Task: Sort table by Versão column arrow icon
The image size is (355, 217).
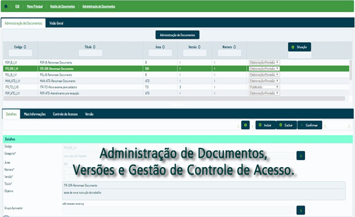Action: (199, 47)
